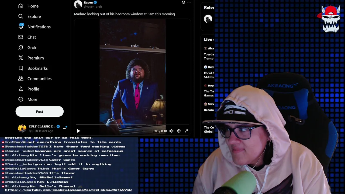Screen dimensions: 345x194
Task: Click the Profile person icon
Action: pos(21,89)
